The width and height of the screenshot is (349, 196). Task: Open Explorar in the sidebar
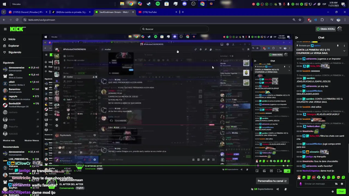click(x=14, y=46)
